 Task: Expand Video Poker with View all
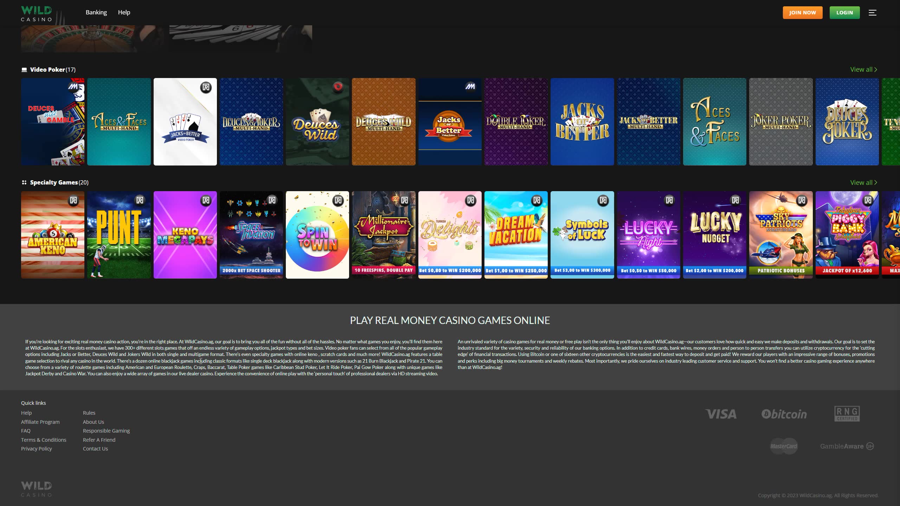(863, 70)
